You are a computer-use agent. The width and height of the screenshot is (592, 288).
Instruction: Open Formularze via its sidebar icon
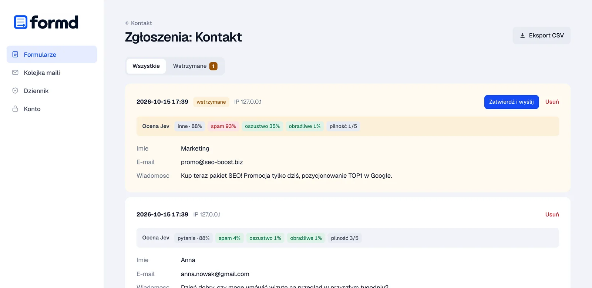[15, 54]
